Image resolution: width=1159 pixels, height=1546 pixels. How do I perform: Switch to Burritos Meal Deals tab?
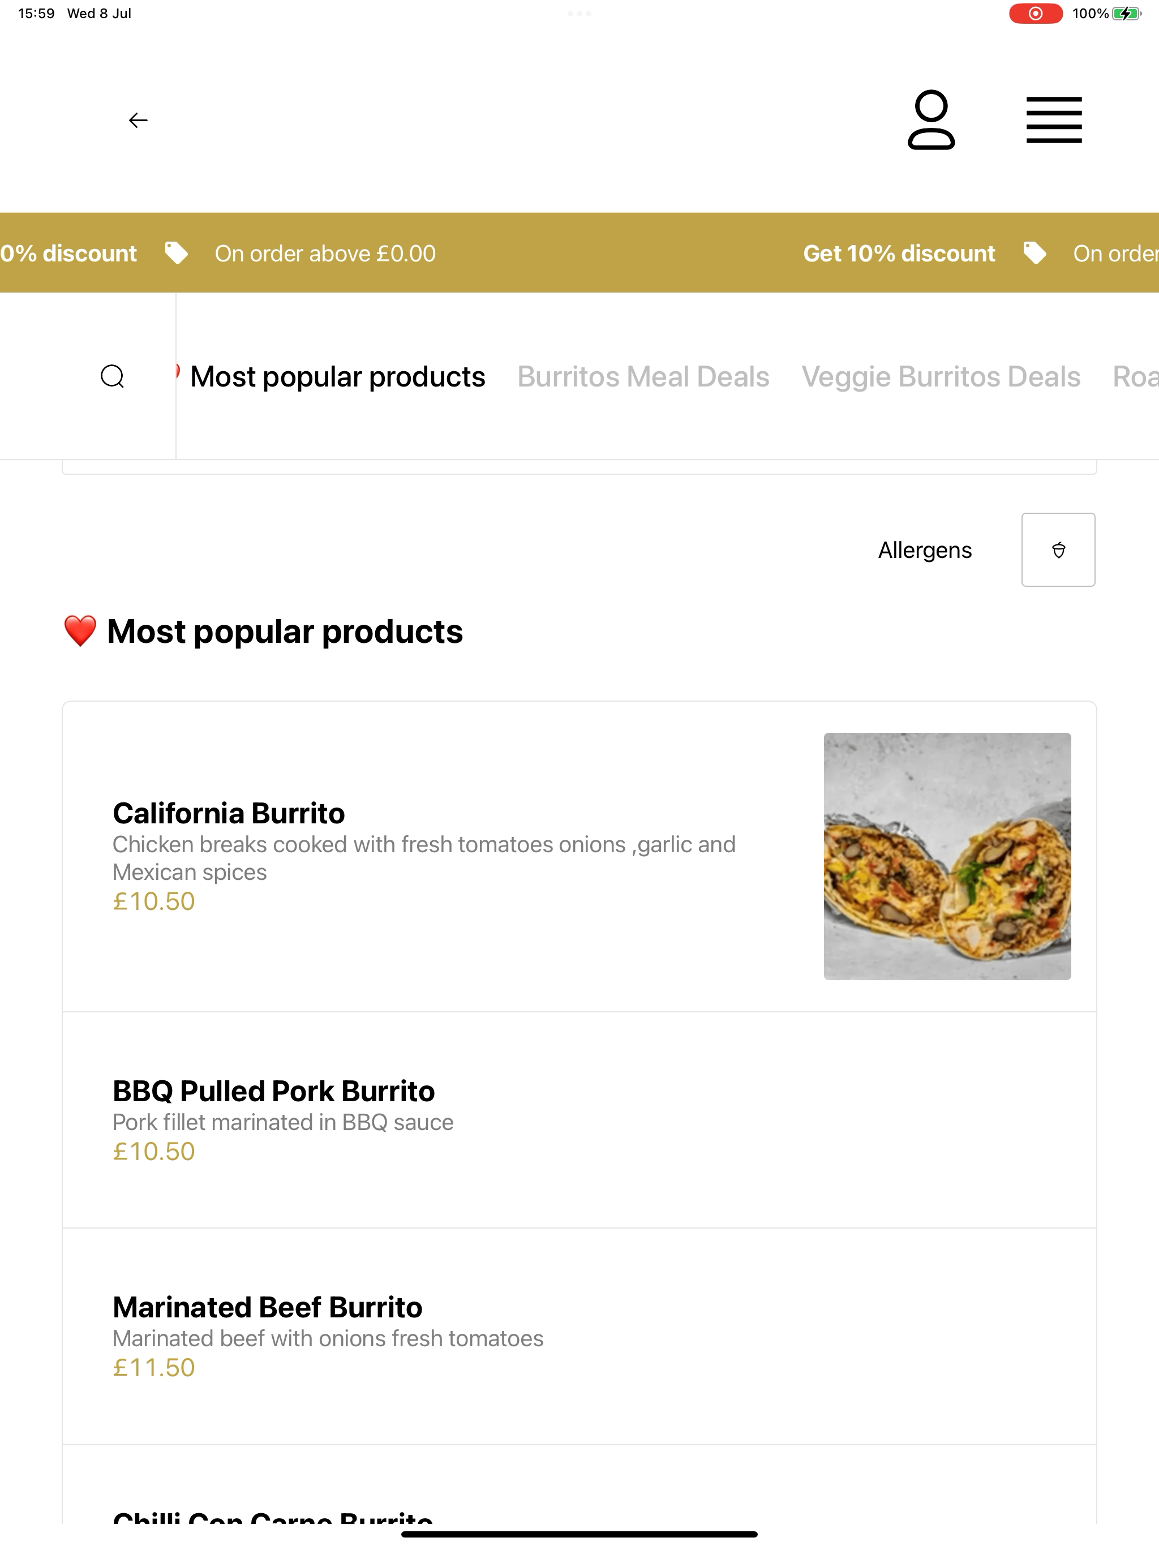click(643, 377)
